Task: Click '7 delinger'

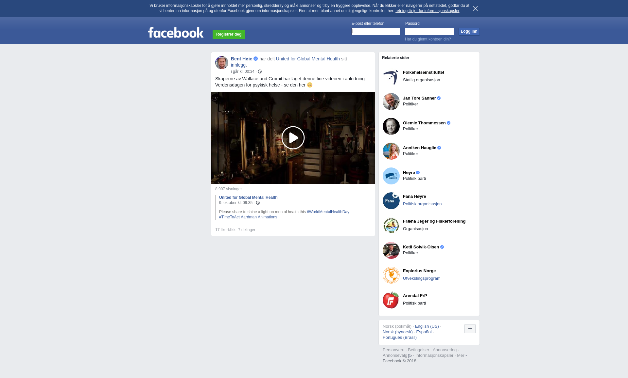Action: point(247,230)
